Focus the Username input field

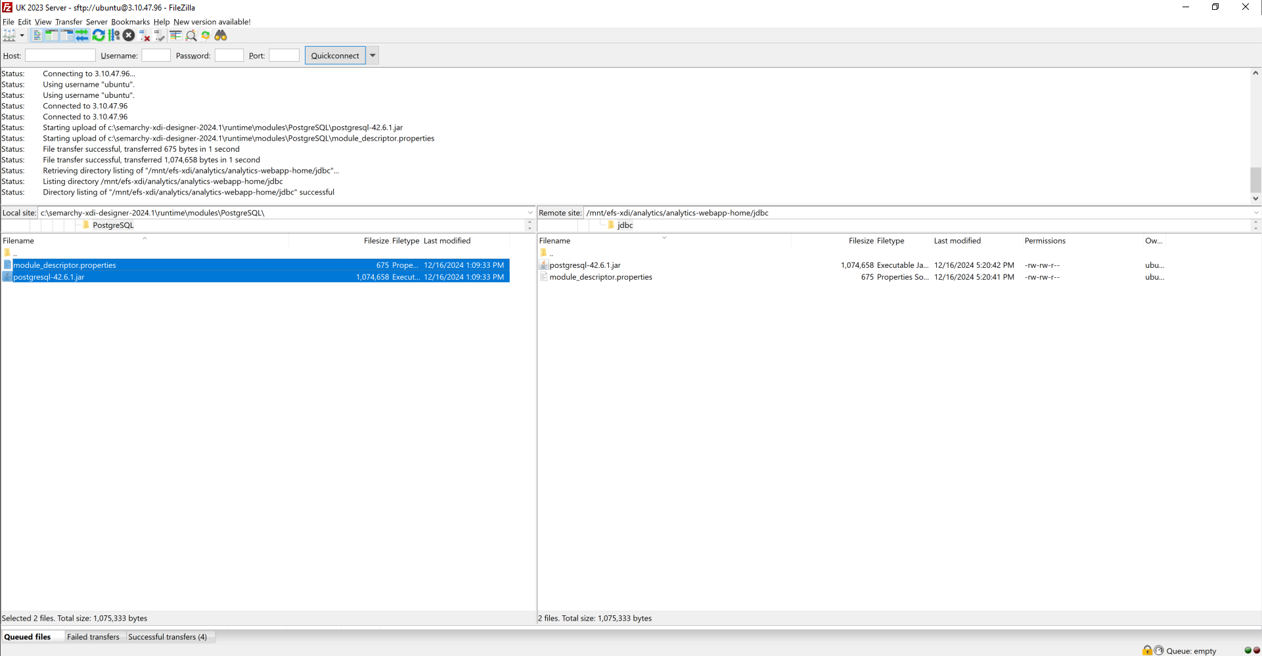click(156, 56)
